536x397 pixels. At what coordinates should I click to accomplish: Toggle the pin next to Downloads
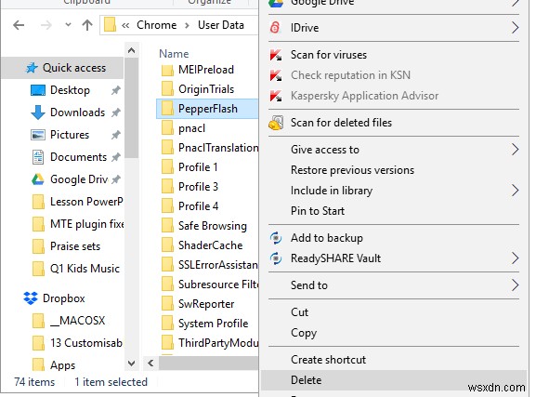[x=116, y=112]
